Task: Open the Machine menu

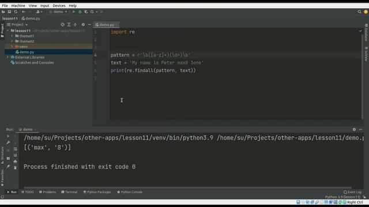Action: point(18,6)
